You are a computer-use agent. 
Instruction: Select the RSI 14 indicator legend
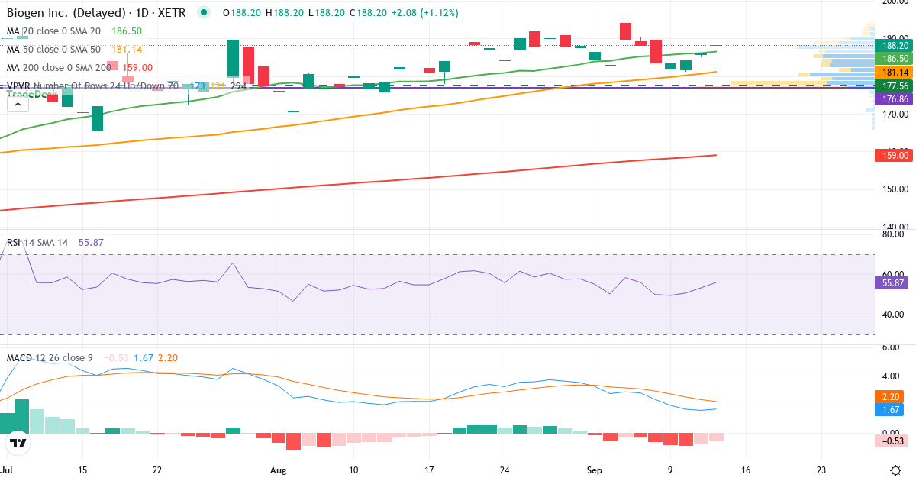point(37,242)
